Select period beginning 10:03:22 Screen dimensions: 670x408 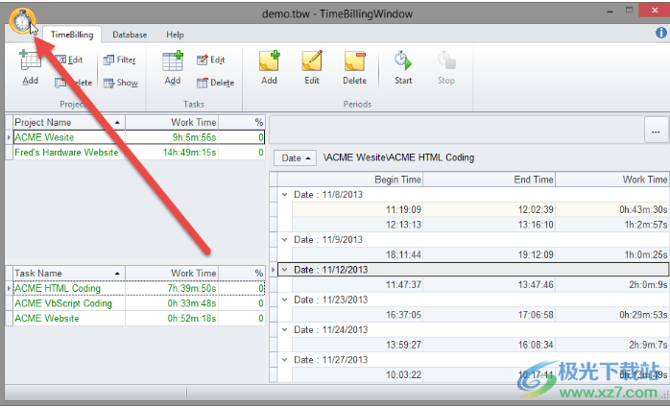point(480,374)
